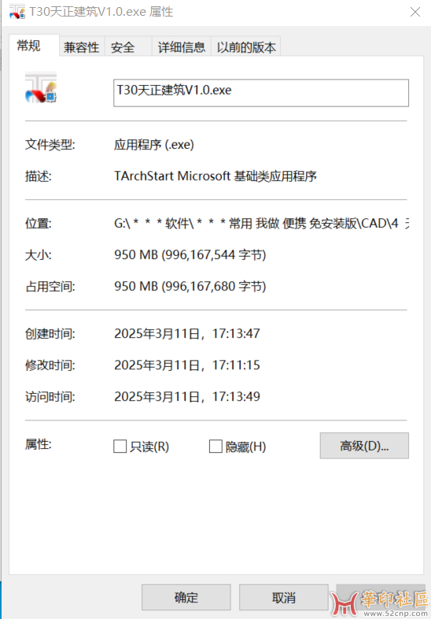Click the 修改时间: label
Viewport: 431px width, 619px height.
click(50, 365)
